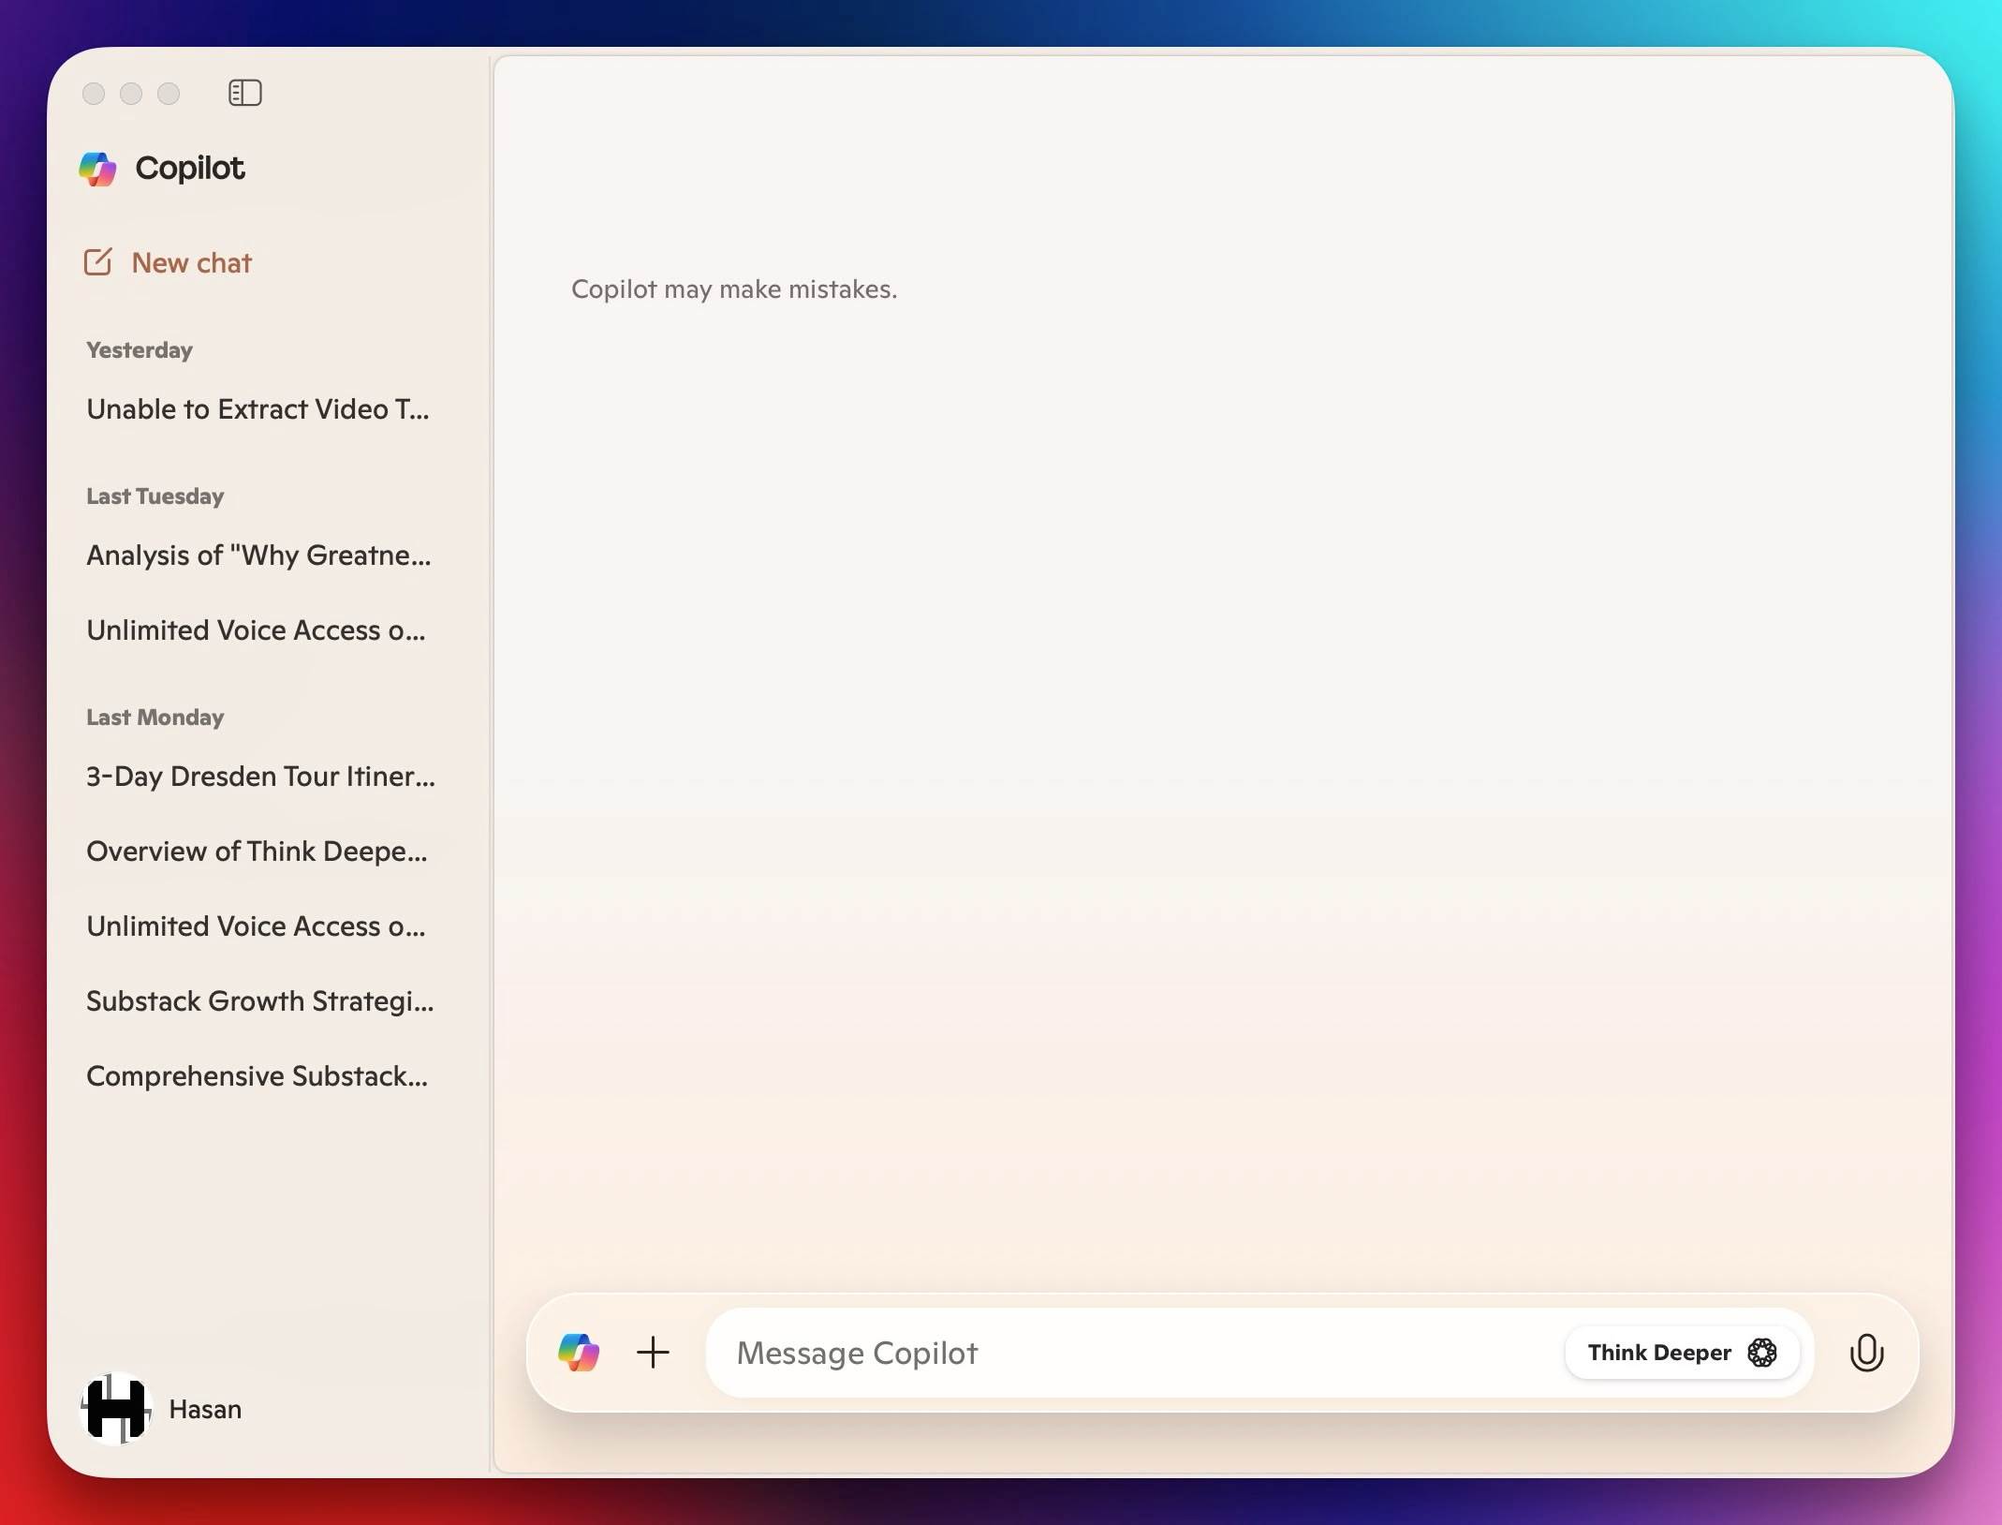
Task: Open 'Overview of Think Deepe...' chat
Action: pos(257,851)
